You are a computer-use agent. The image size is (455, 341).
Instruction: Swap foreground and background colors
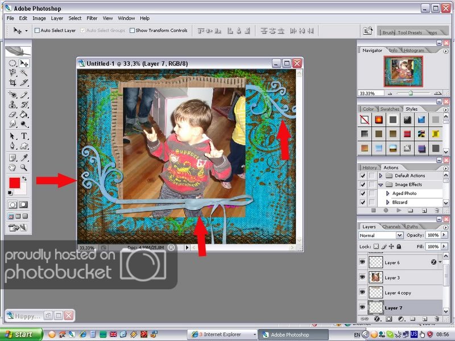tap(24, 178)
